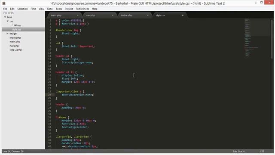The height and width of the screenshot is (155, 275).
Task: Click line number 31 in the gutter
Action: point(50,118)
